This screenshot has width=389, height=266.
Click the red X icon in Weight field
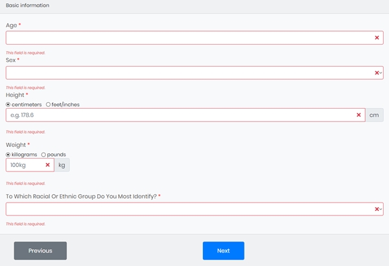pyautogui.click(x=47, y=165)
